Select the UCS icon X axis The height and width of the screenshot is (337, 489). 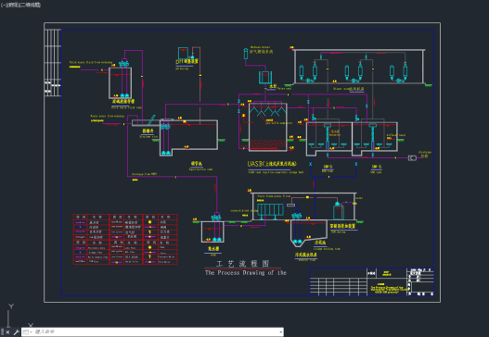point(31,326)
